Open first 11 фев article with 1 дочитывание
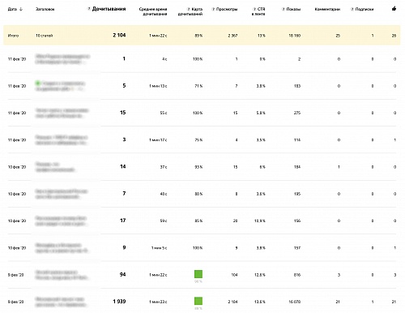The height and width of the screenshot is (313, 405). click(62, 59)
